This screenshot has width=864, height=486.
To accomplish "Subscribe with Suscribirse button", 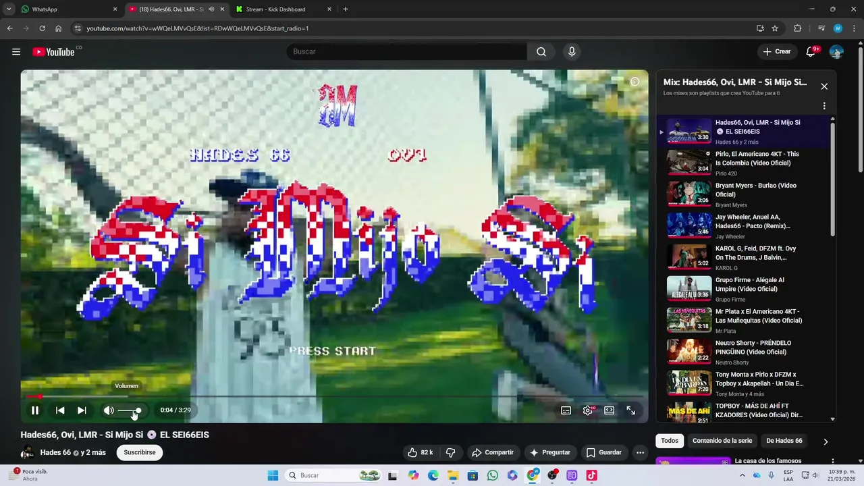I will pos(140,452).
